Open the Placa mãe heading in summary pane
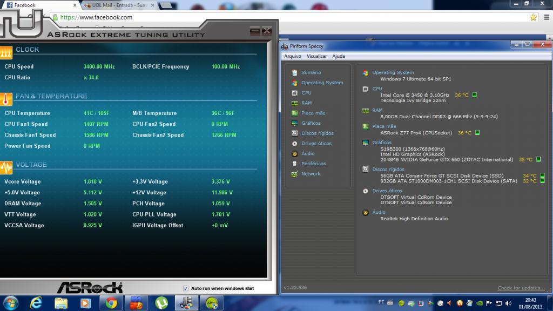Screen dimensions: 553x311 tap(384, 126)
